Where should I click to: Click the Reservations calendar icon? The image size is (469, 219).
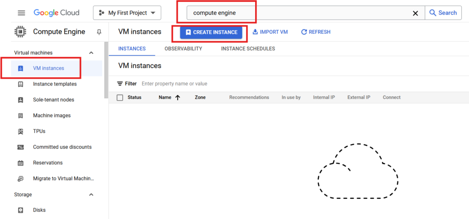(20, 163)
